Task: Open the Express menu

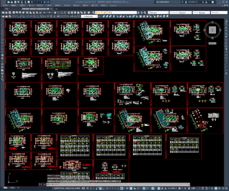Action: coord(113,5)
